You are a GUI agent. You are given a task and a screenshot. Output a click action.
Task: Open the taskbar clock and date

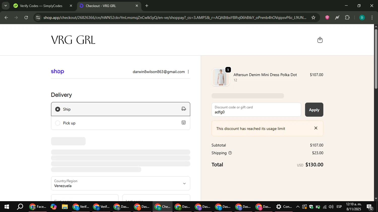(x=354, y=207)
